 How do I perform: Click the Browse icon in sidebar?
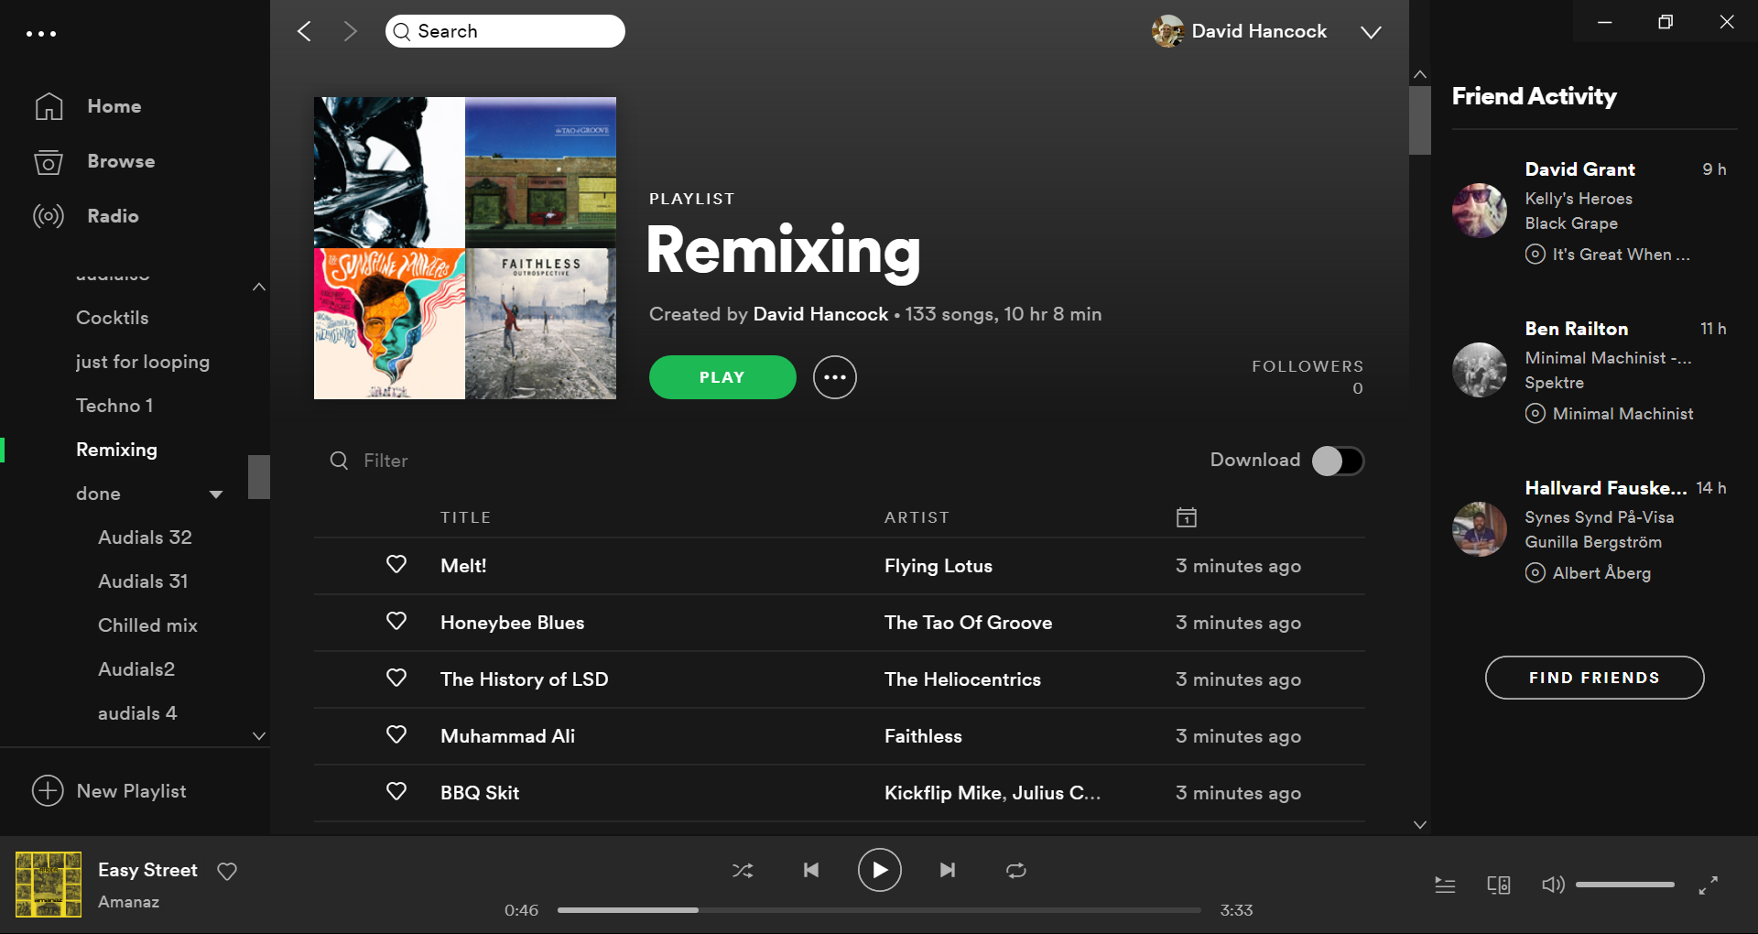(49, 161)
